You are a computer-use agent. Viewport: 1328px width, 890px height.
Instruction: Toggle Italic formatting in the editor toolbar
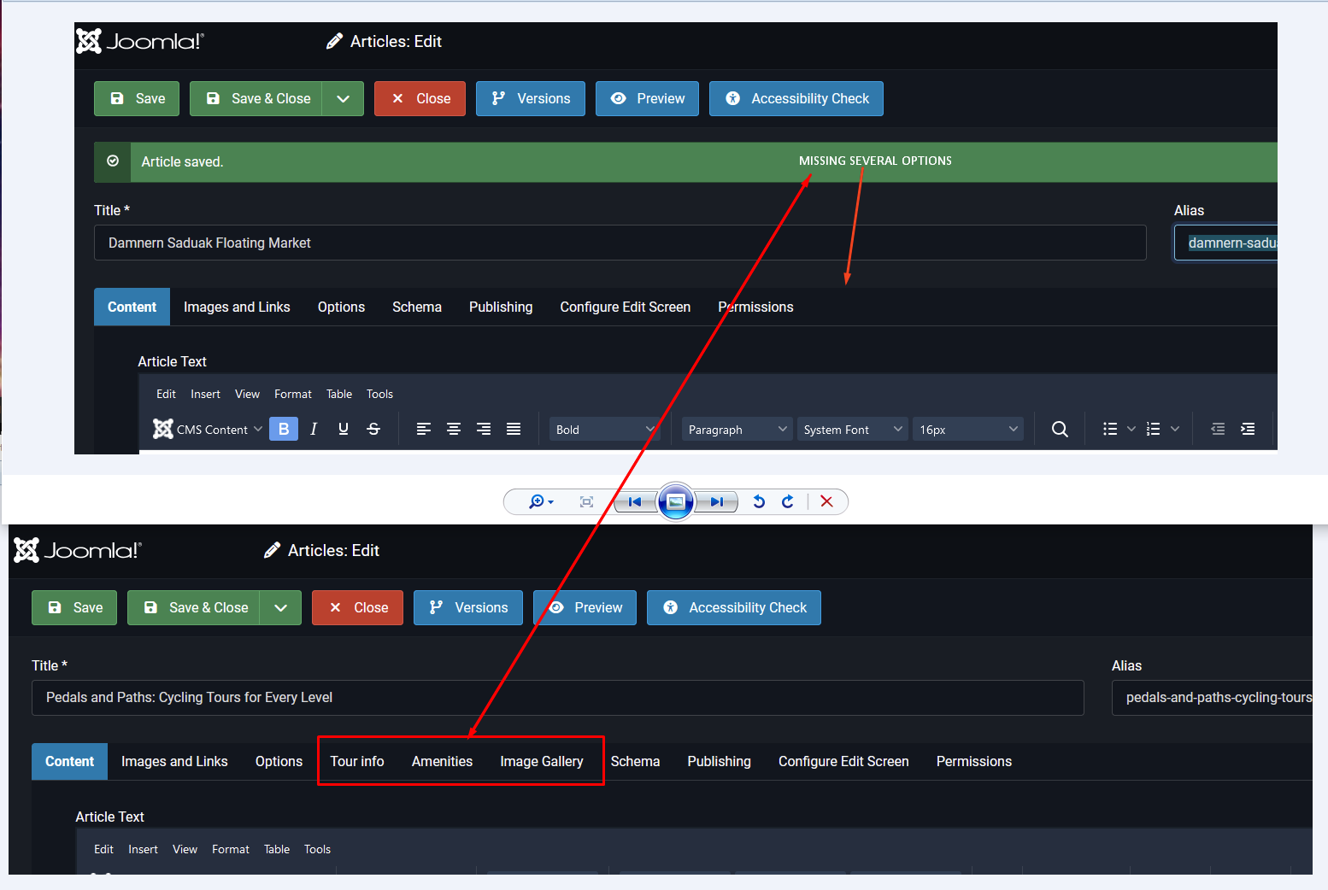tap(314, 429)
